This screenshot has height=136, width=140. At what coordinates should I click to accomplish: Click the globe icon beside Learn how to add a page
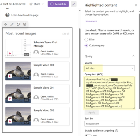click(x=7, y=15)
